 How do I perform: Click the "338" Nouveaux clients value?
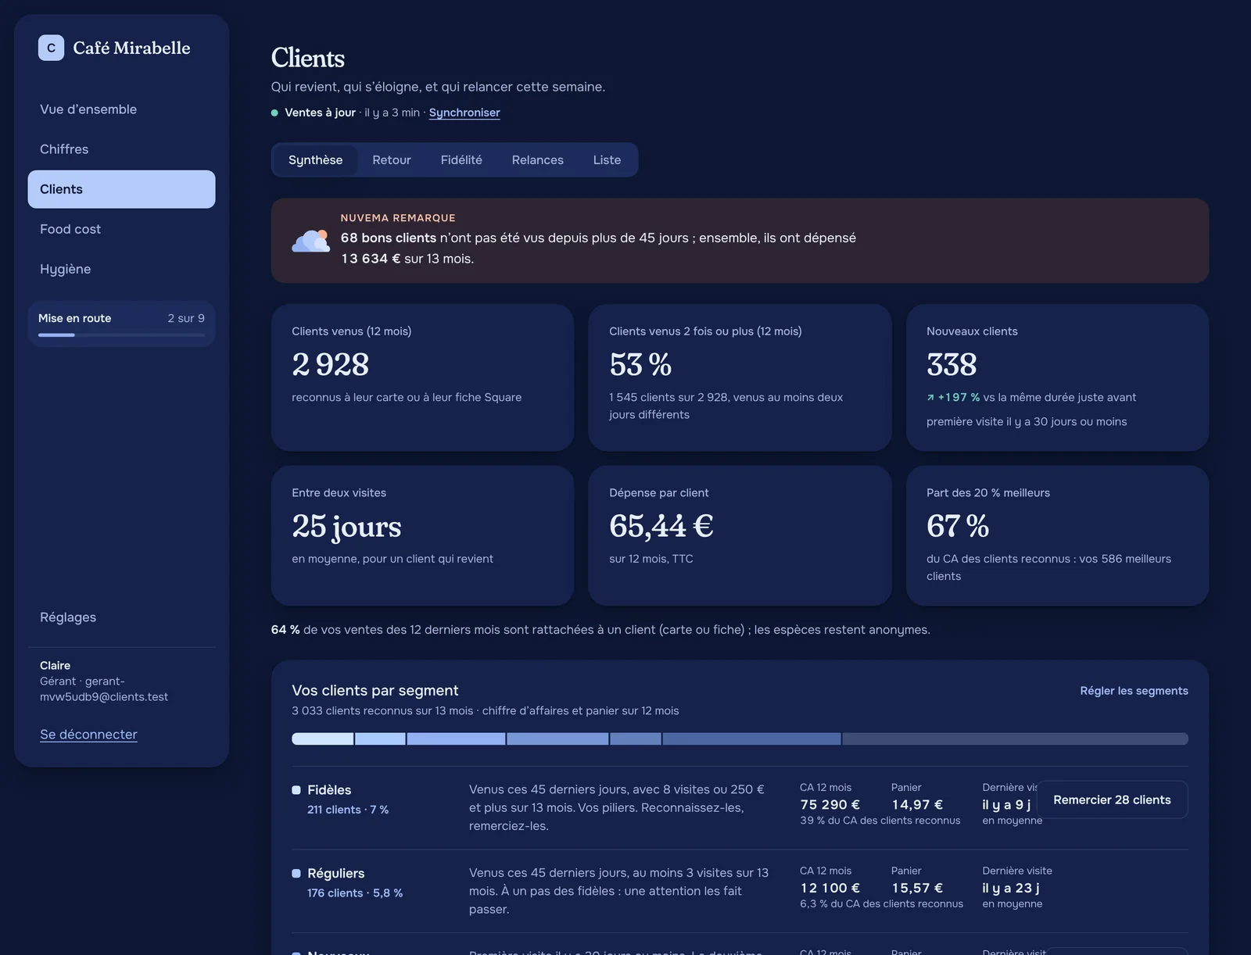click(x=952, y=365)
